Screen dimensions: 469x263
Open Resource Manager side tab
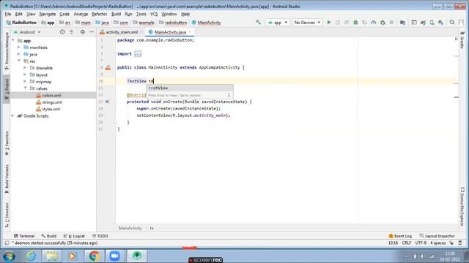point(7,51)
